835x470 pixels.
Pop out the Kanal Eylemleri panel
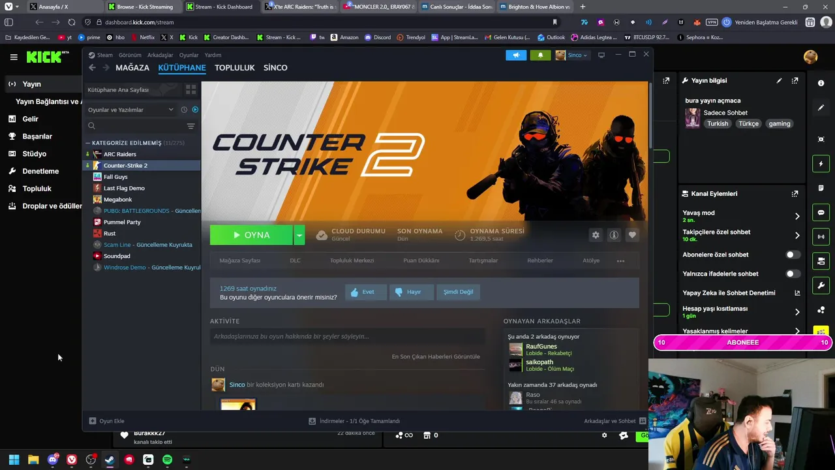(795, 193)
